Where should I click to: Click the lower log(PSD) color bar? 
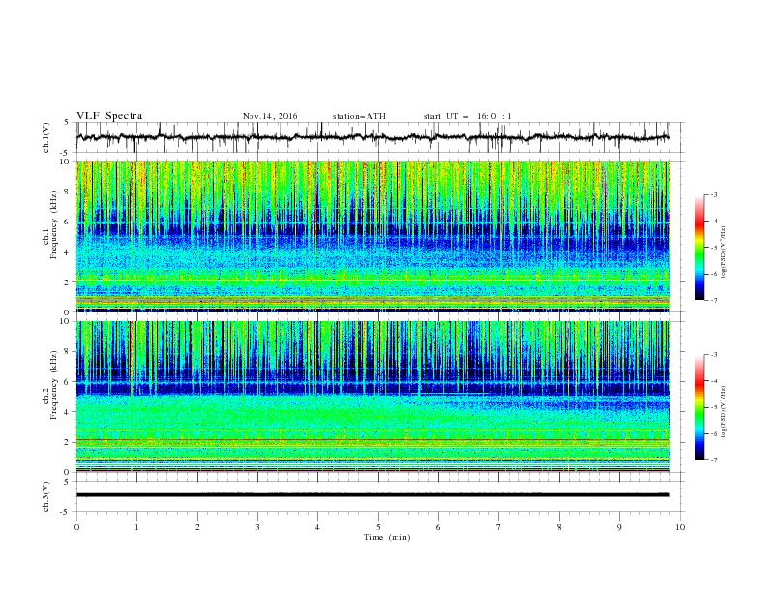[699, 407]
